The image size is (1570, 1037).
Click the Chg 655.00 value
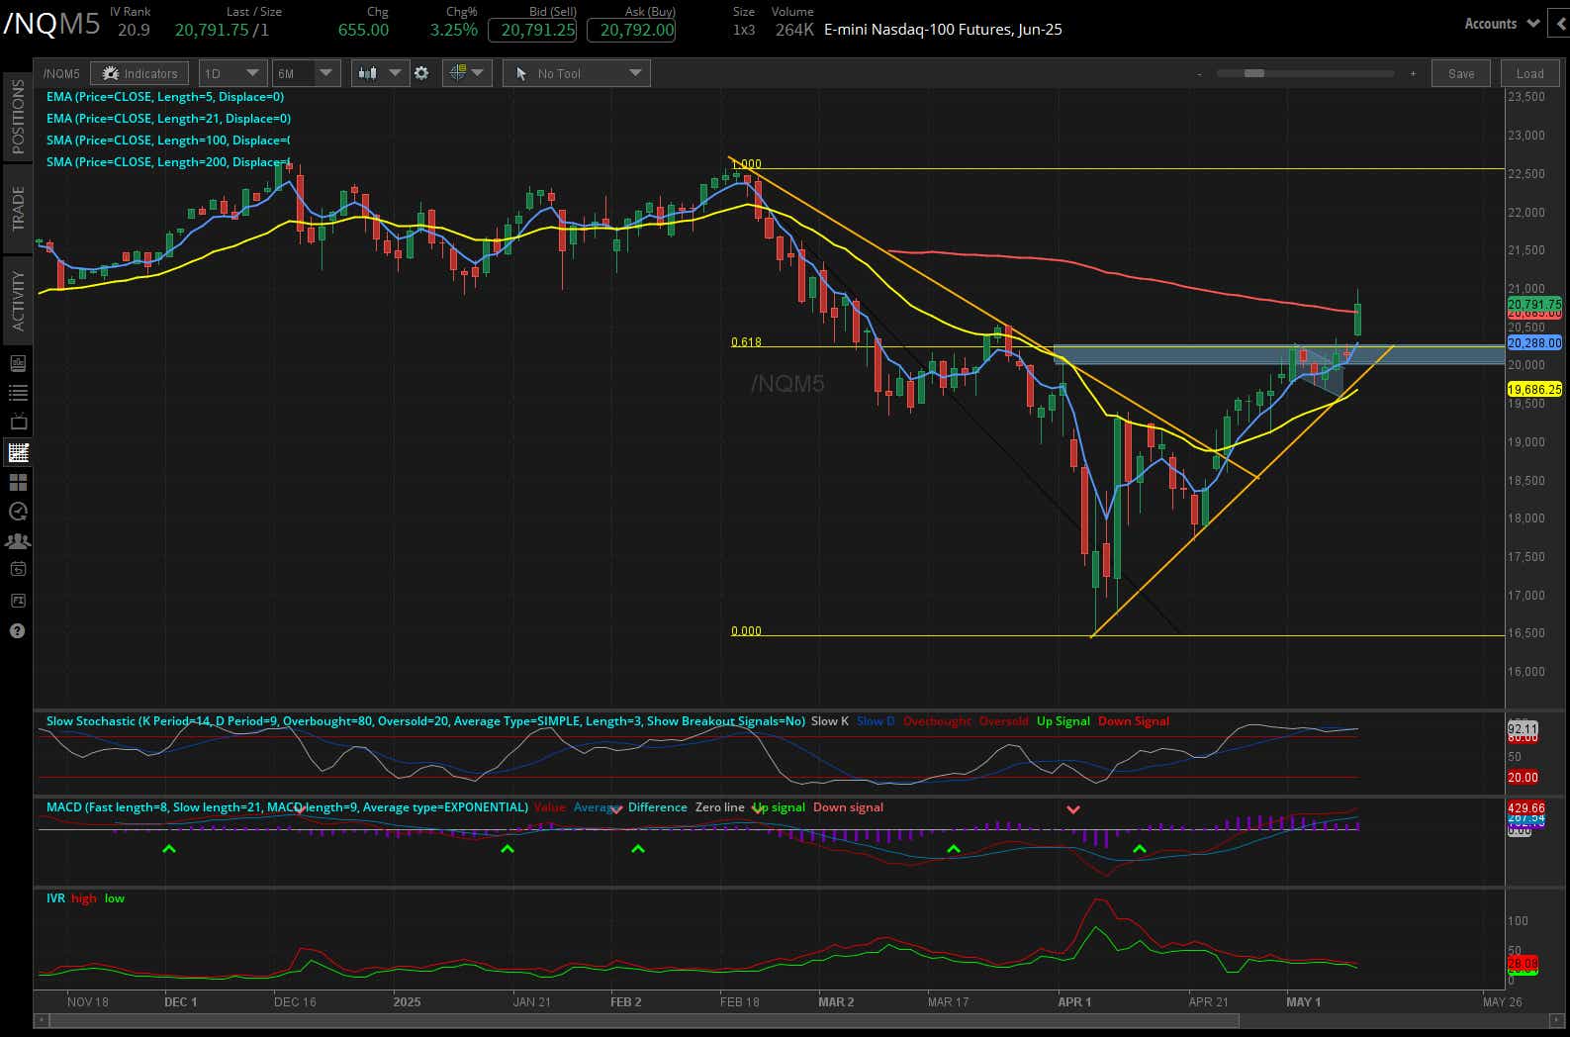[x=363, y=30]
